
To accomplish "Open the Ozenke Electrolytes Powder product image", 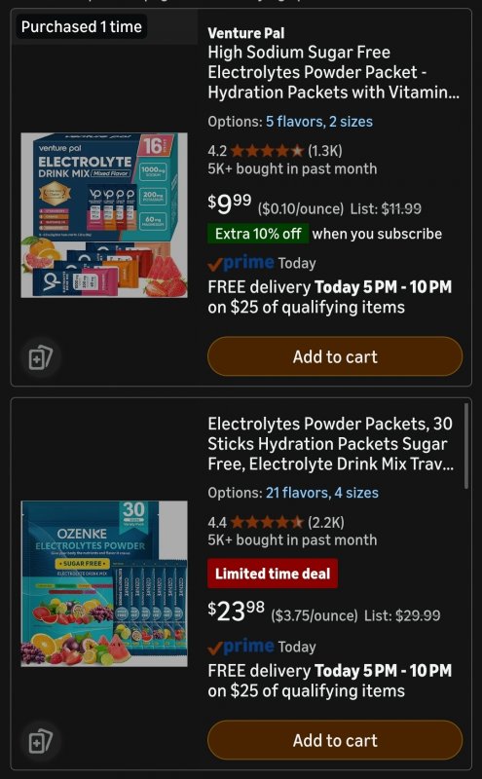I will 104,583.
